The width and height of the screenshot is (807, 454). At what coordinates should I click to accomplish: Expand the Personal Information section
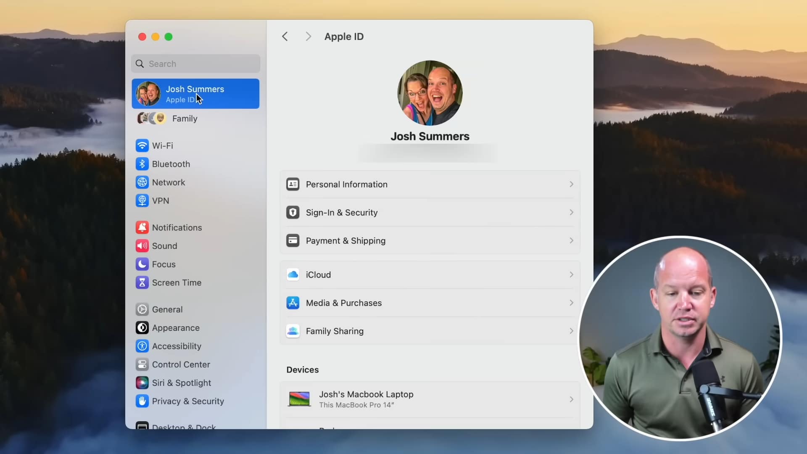430,184
